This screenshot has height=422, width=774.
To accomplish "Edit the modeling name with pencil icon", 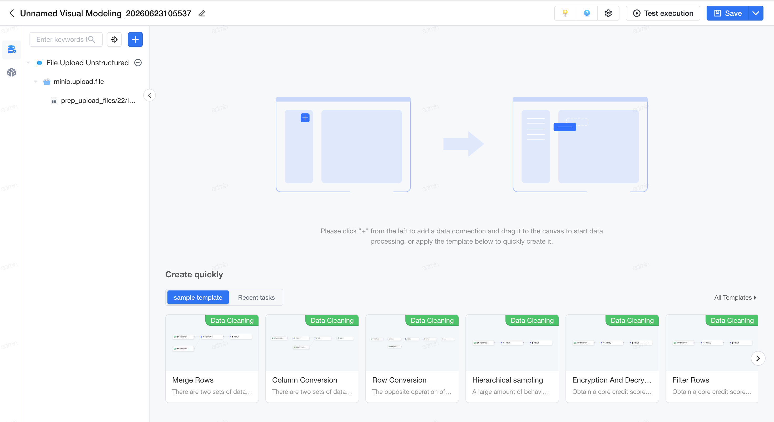I will tap(202, 13).
